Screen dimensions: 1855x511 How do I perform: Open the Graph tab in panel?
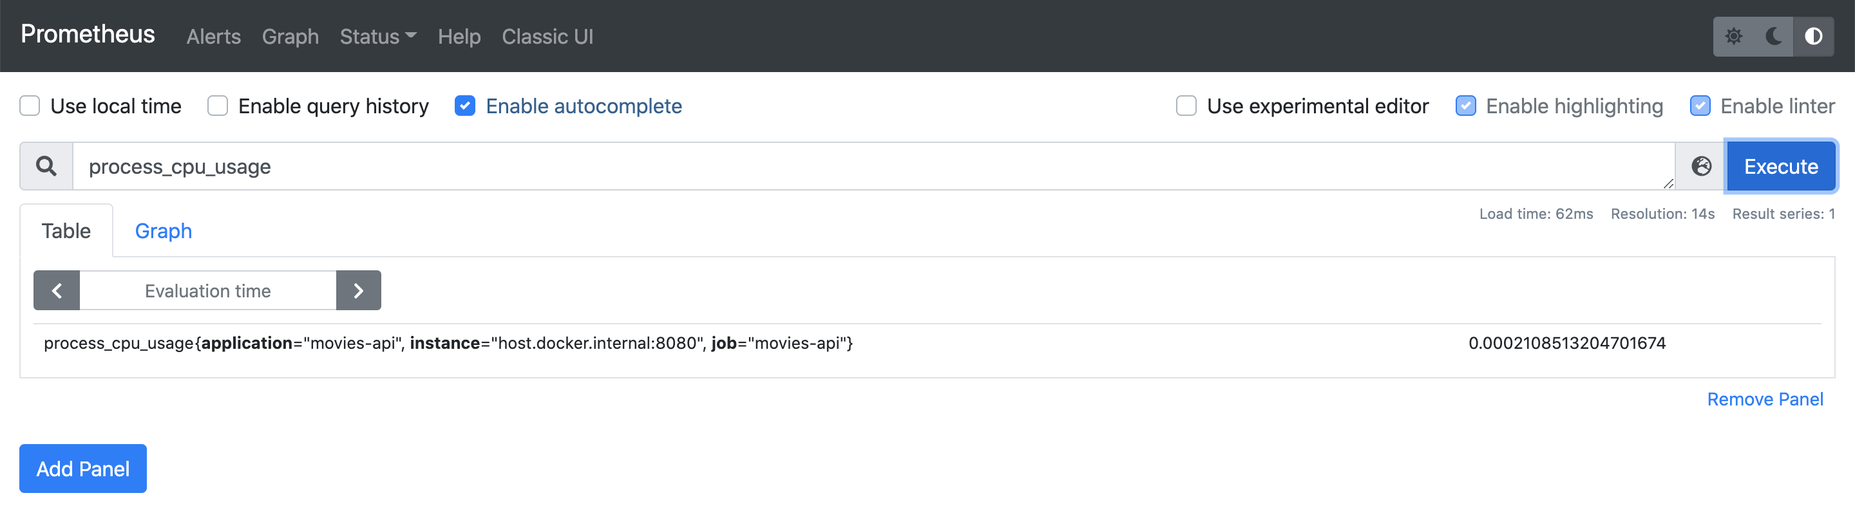pyautogui.click(x=164, y=231)
